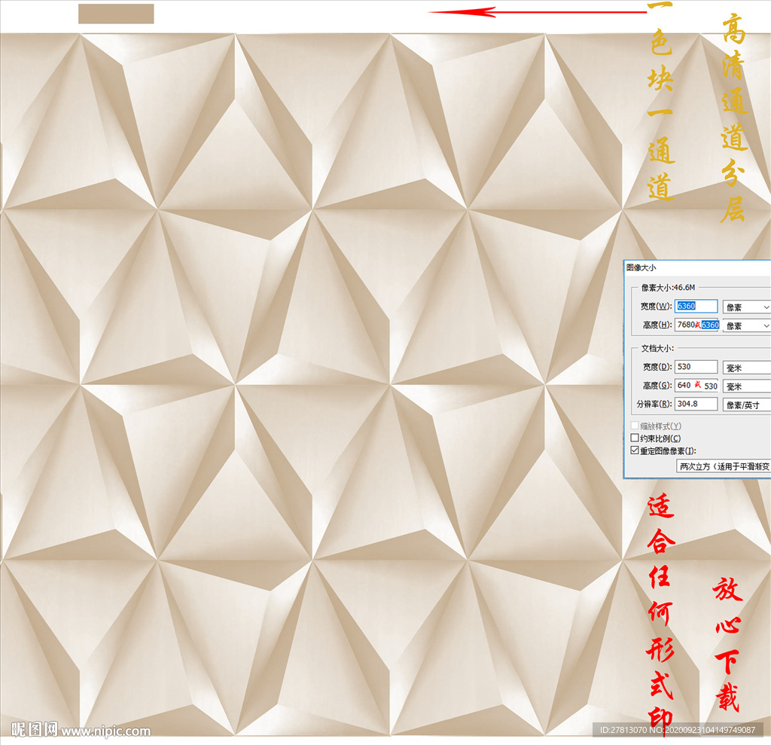The height and width of the screenshot is (745, 771).
Task: Click the 宽度(D) document width field
Action: click(696, 367)
